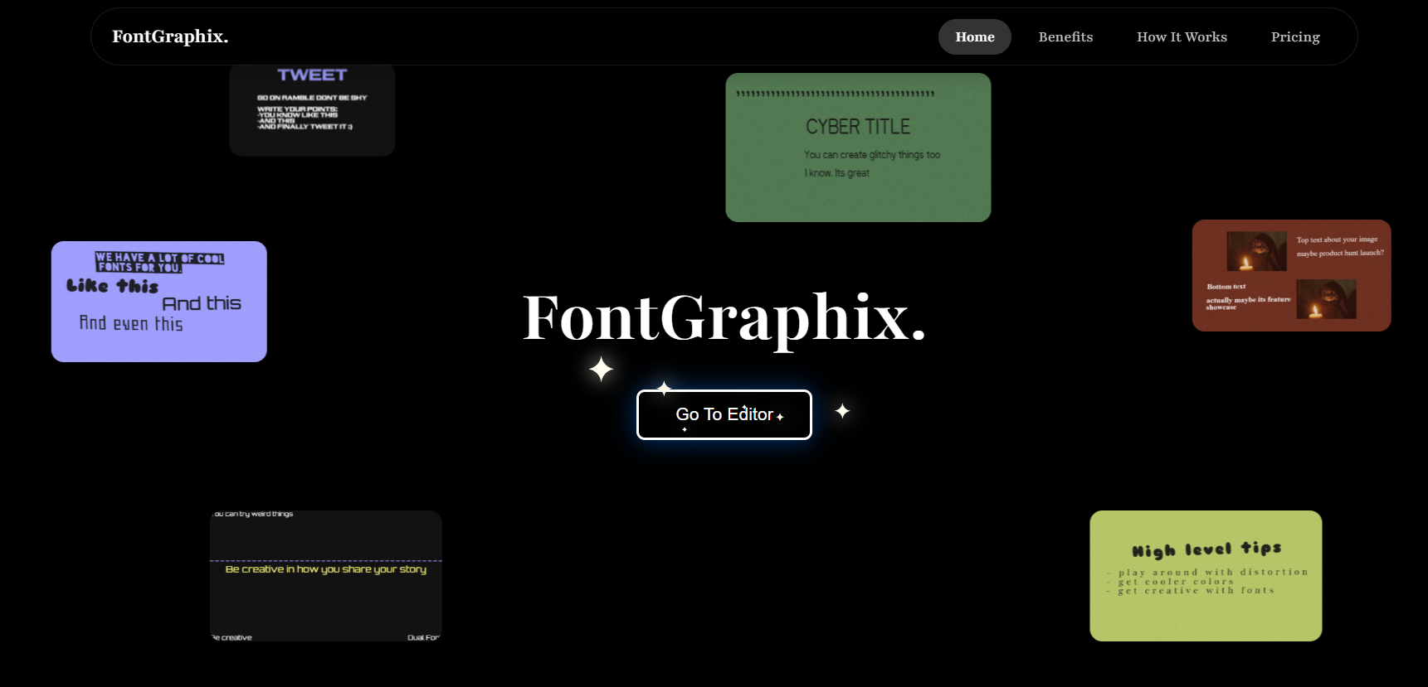Click the sparkle on the button's top-left edge
This screenshot has width=1428, height=687.
[x=664, y=388]
